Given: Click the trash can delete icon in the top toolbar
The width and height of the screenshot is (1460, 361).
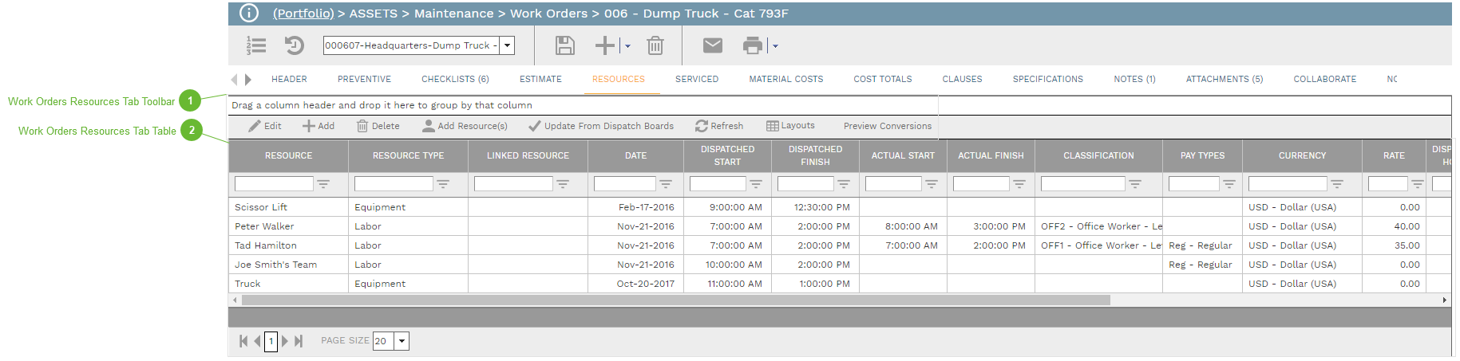Looking at the screenshot, I should [655, 45].
